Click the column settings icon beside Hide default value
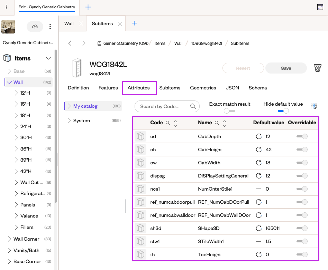Screen dimensions: 328x270 (x=313, y=106)
